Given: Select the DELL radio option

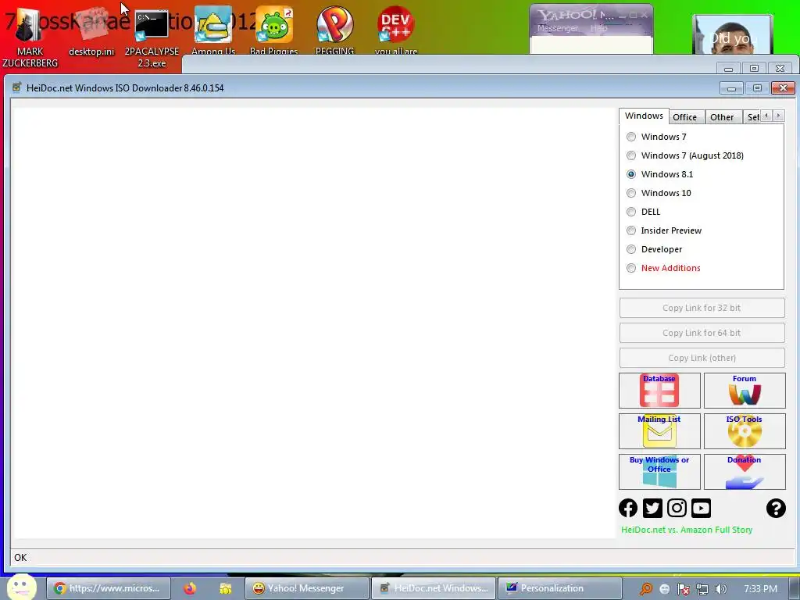Looking at the screenshot, I should pos(644,212).
